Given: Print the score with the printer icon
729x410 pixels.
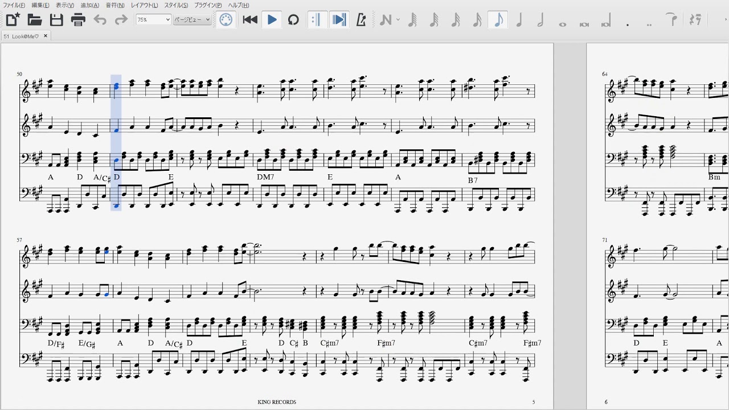Looking at the screenshot, I should [78, 20].
